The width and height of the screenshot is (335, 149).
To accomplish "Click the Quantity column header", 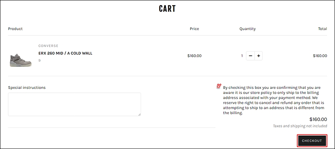I will point(248,29).
